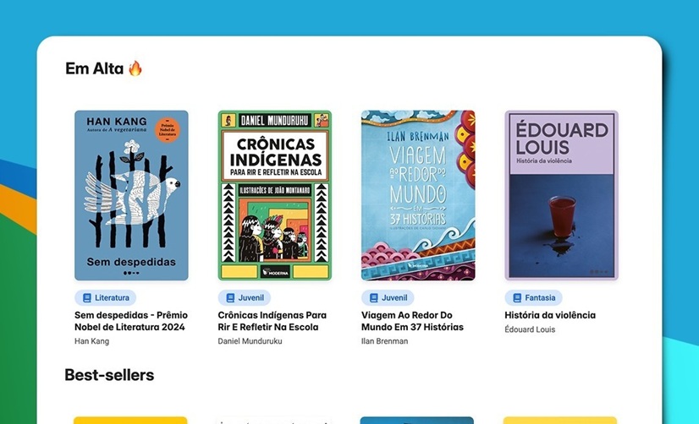Open the Viagem ao Redor do Mundo cover

pyautogui.click(x=418, y=195)
